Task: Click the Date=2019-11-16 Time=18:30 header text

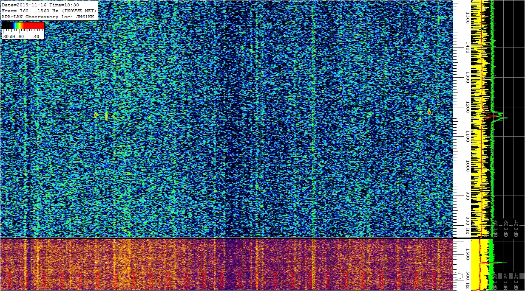Action: (x=40, y=5)
